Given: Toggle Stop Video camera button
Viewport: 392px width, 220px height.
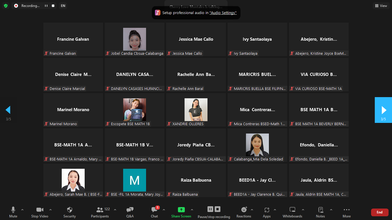Looking at the screenshot, I should 40,210.
